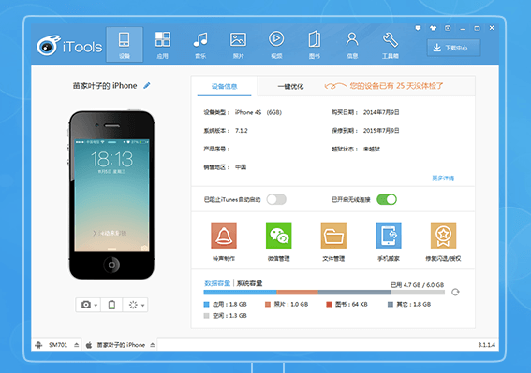Click the version number 3.1.1.4

coord(487,345)
